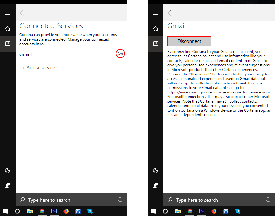Open hamburger menu in right Cortana panel
The image size is (275, 216).
coord(156,13)
